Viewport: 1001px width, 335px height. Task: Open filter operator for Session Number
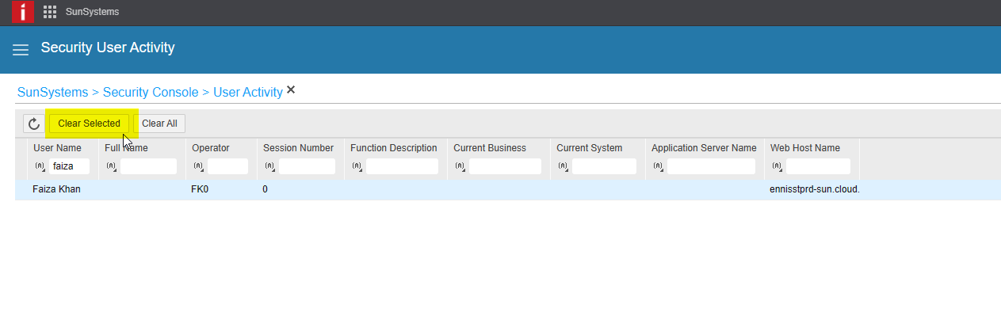(x=269, y=166)
